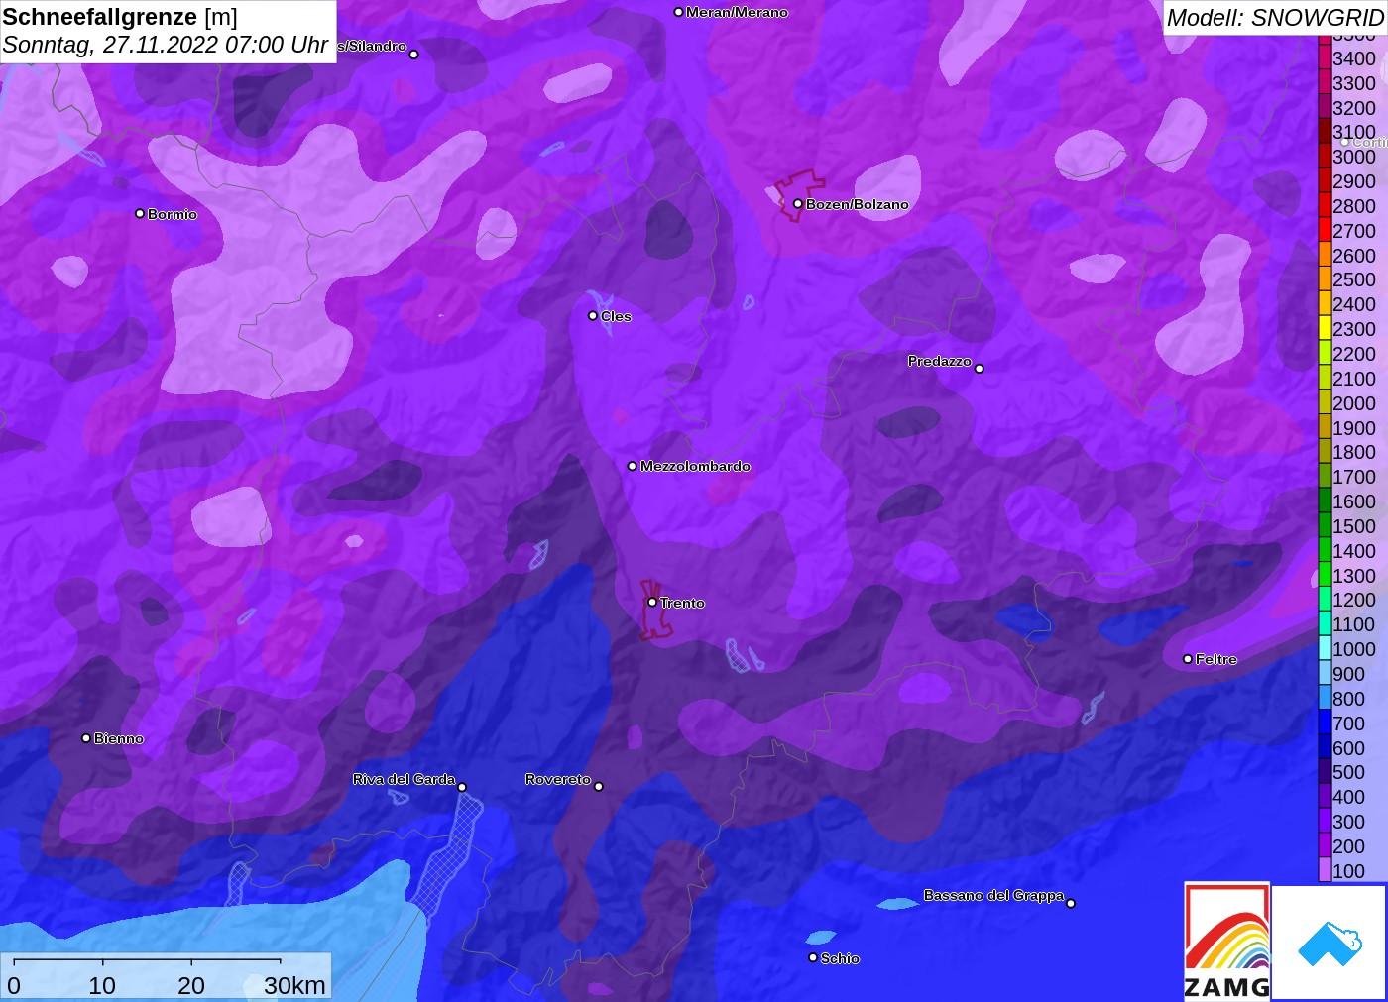Click the Predazzo location dot
The width and height of the screenshot is (1388, 1002).
tap(979, 369)
